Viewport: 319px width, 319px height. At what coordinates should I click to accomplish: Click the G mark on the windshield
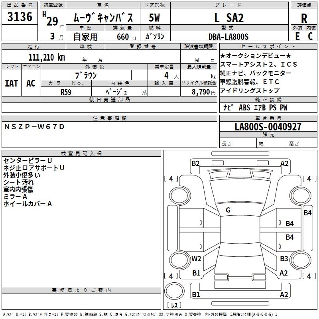(228, 210)
